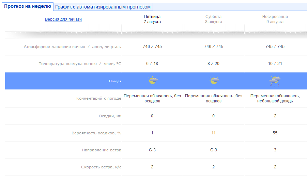Select the Суббота 8 августа column header
Image resolution: width=307 pixels, height=183 pixels.
click(x=213, y=19)
